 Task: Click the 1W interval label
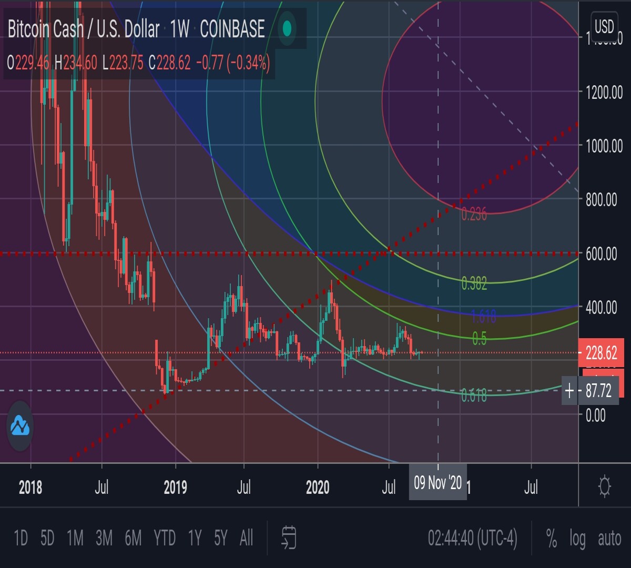[180, 29]
